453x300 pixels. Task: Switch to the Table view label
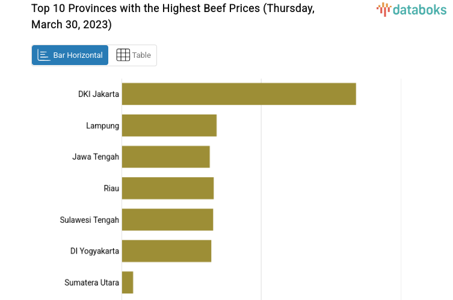tap(141, 55)
